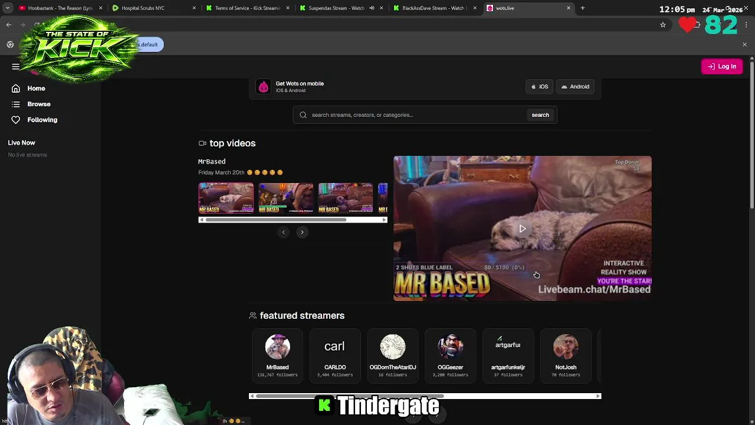Click the Android download button

pos(575,87)
